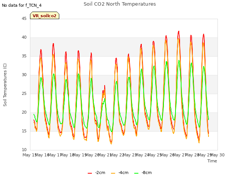Click the Time axis label

tap(212, 161)
